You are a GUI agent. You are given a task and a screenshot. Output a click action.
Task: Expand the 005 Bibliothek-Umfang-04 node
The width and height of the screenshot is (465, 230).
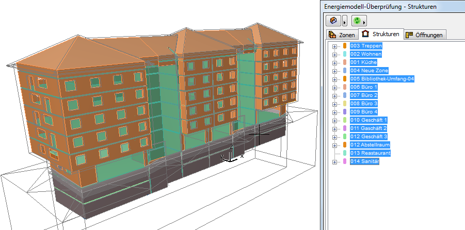pyautogui.click(x=334, y=79)
